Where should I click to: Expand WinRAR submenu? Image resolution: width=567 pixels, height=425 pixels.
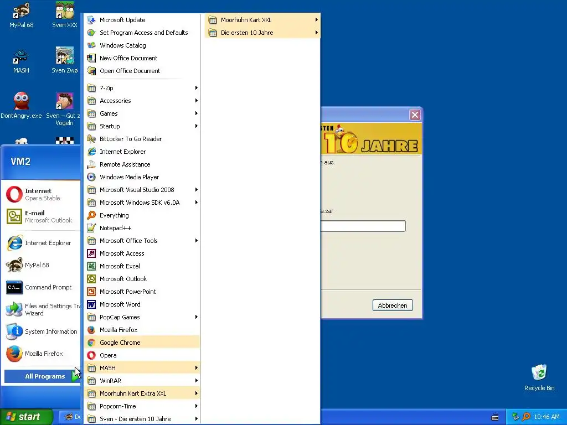142,381
